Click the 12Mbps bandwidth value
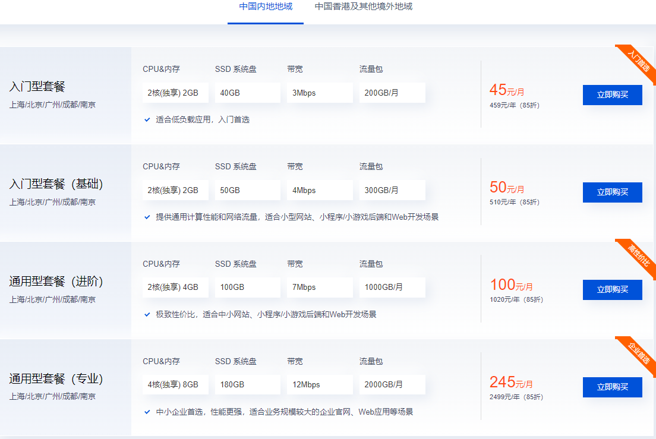Image resolution: width=656 pixels, height=439 pixels. click(x=320, y=385)
